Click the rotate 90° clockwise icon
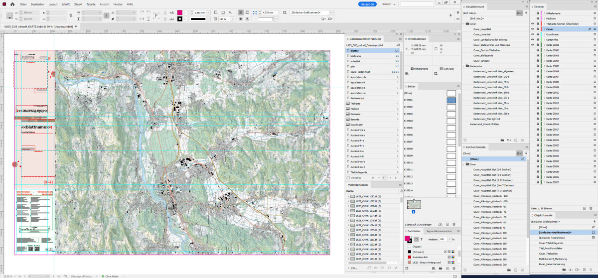This screenshot has width=598, height=278. pyautogui.click(x=142, y=12)
